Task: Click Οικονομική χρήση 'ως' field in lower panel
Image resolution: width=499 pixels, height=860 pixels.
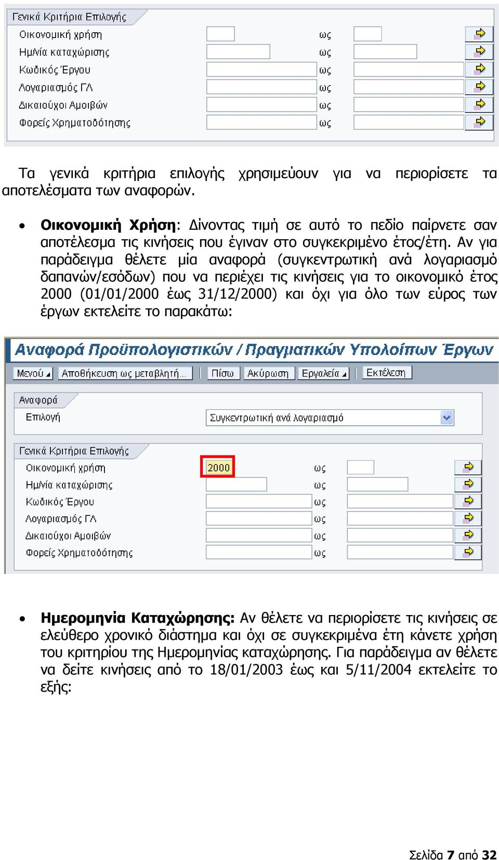Action: (x=360, y=467)
